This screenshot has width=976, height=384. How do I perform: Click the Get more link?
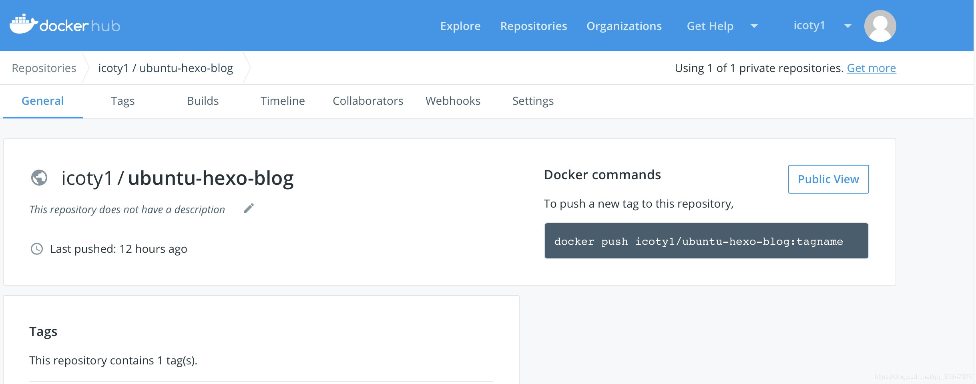(x=872, y=68)
